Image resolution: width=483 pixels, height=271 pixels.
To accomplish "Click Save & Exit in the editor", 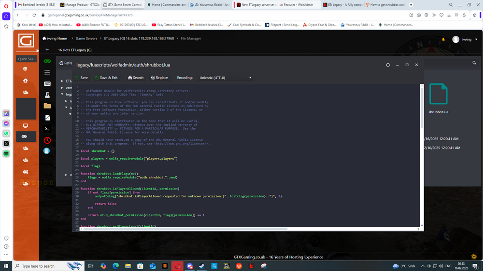I will click(106, 78).
